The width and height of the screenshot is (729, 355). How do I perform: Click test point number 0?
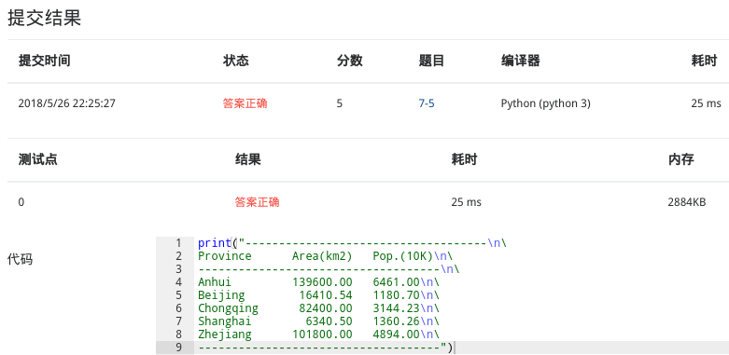coord(21,202)
